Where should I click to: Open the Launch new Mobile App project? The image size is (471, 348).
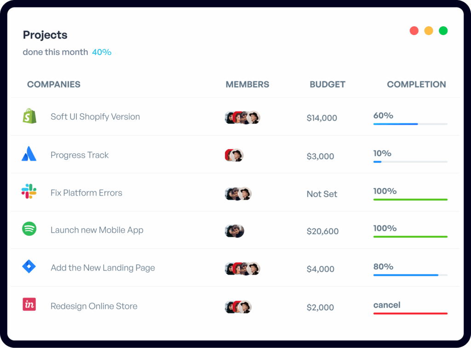(x=97, y=230)
